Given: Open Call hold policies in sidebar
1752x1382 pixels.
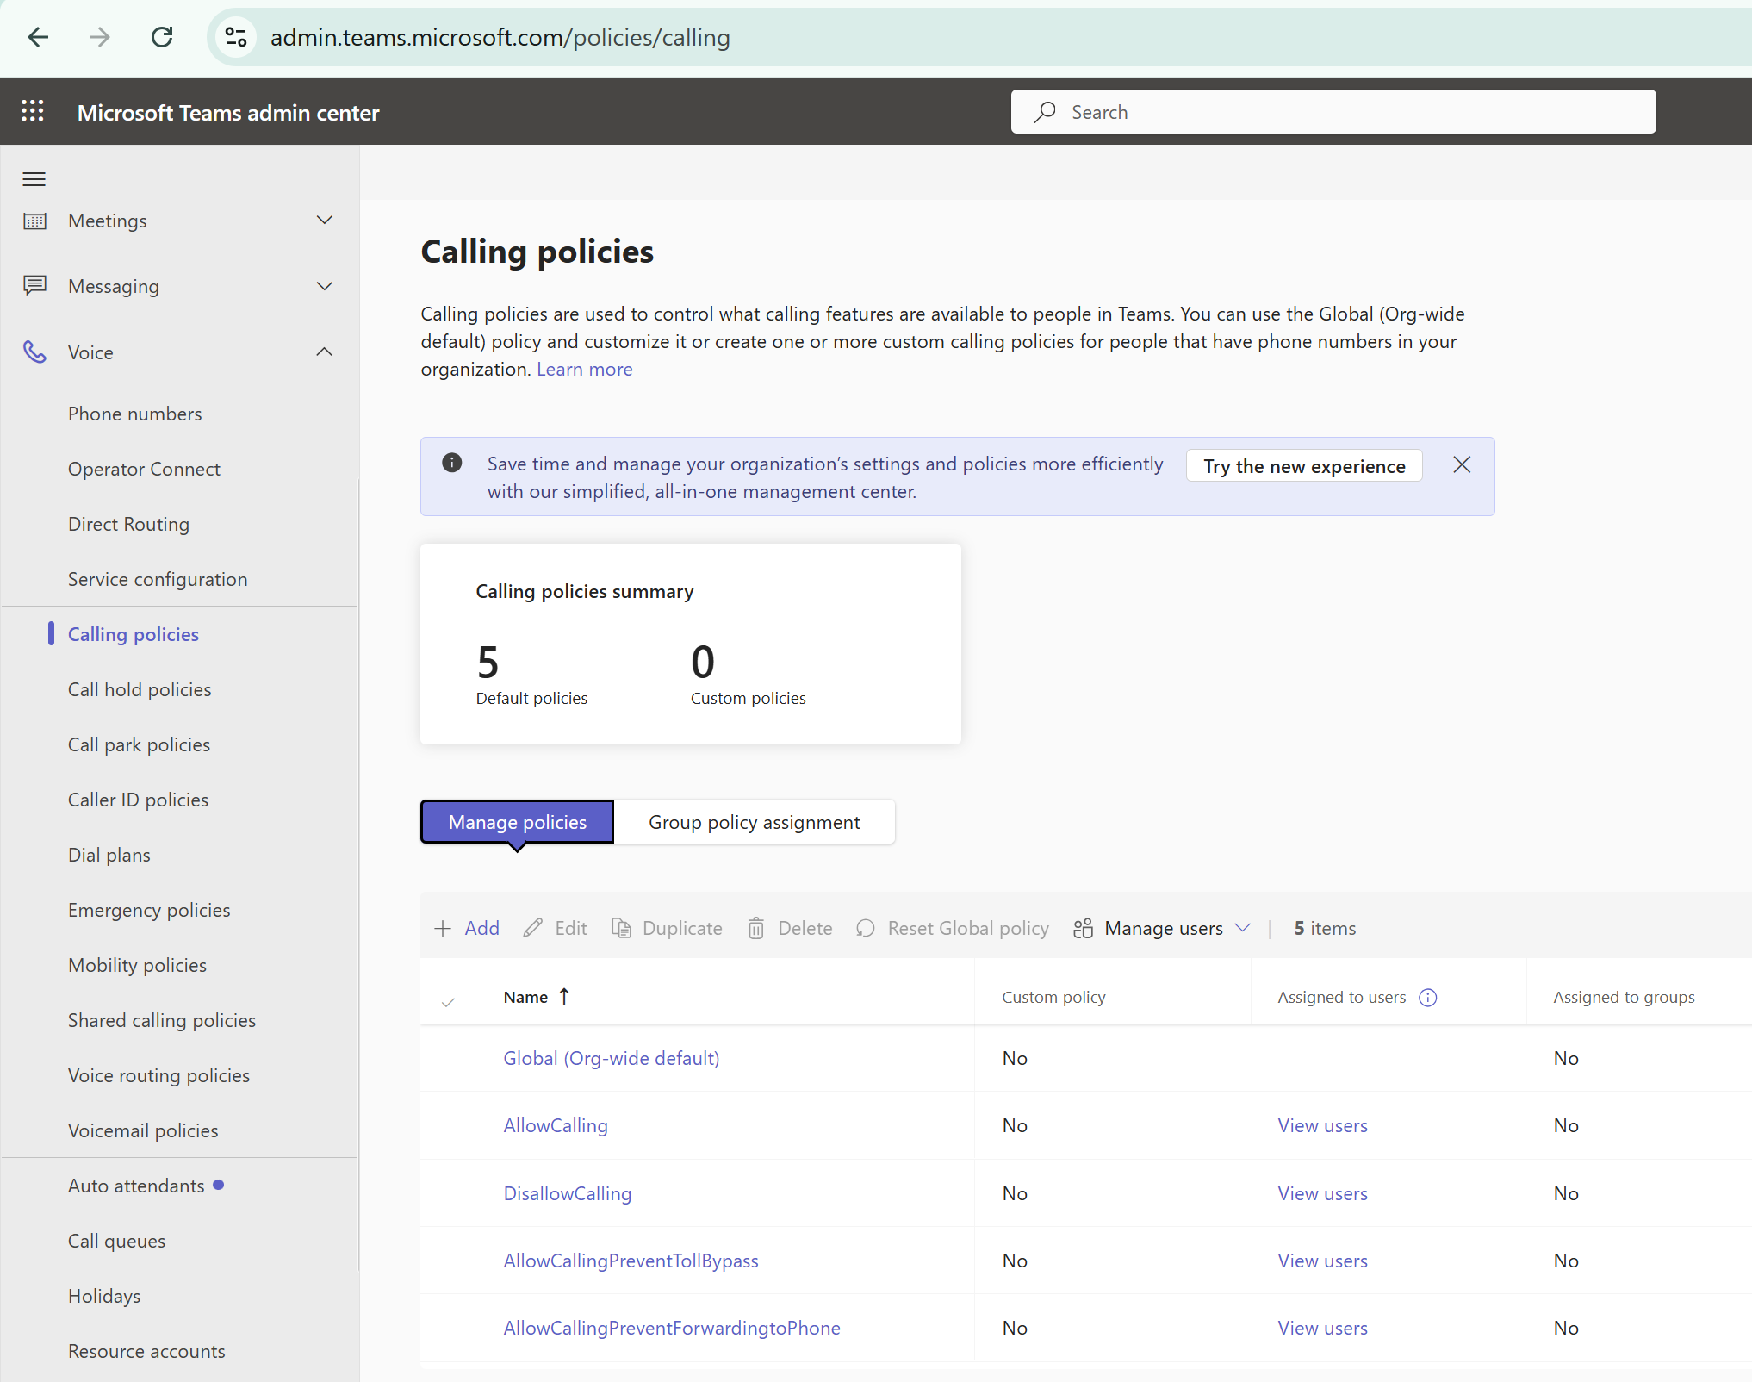Looking at the screenshot, I should [140, 689].
